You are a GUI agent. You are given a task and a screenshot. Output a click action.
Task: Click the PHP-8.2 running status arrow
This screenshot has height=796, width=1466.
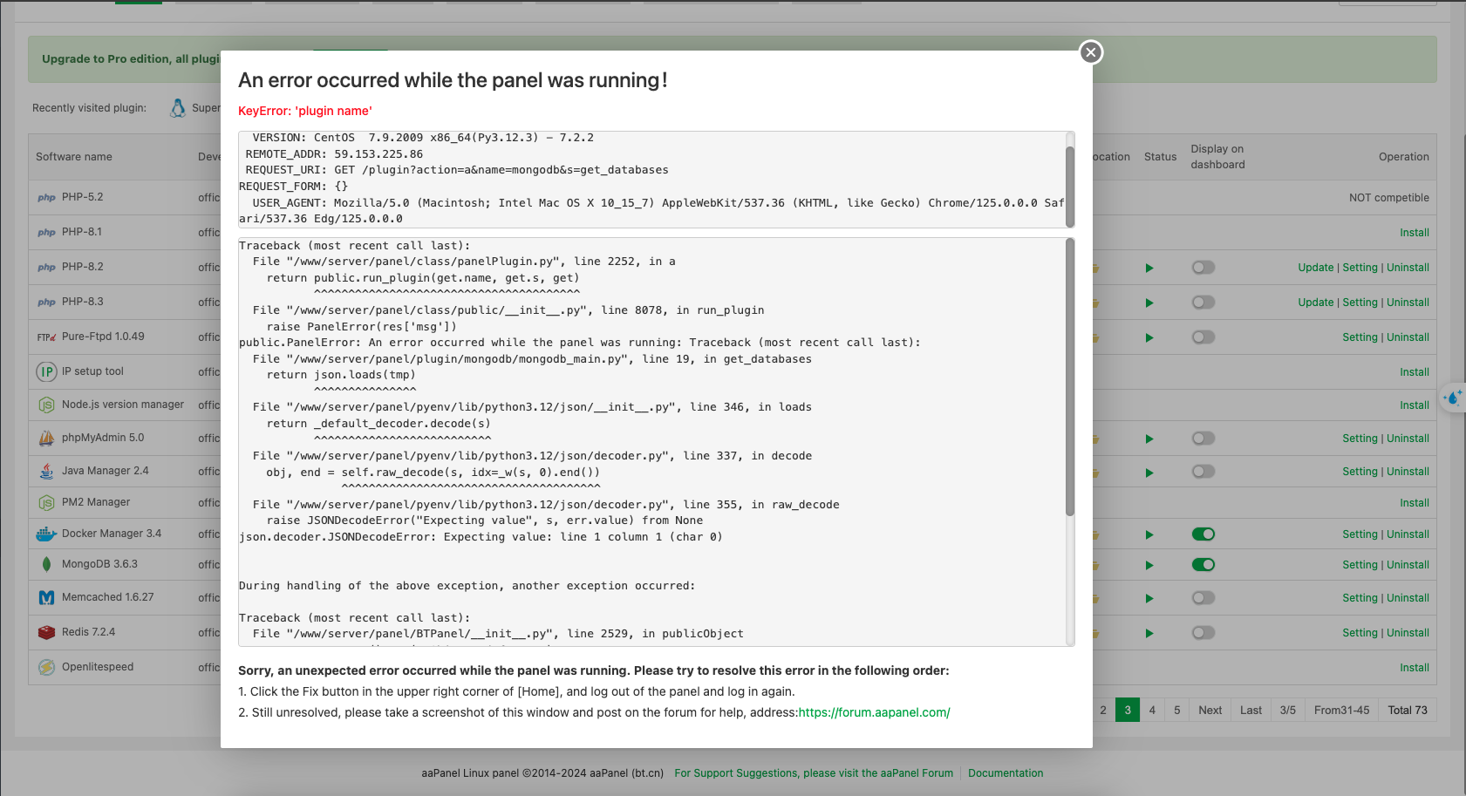click(x=1149, y=268)
